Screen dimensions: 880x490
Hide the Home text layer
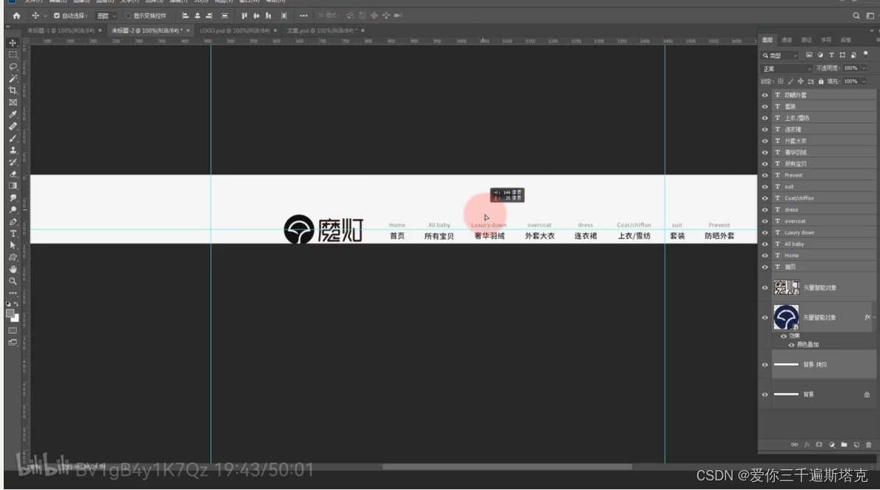point(765,255)
